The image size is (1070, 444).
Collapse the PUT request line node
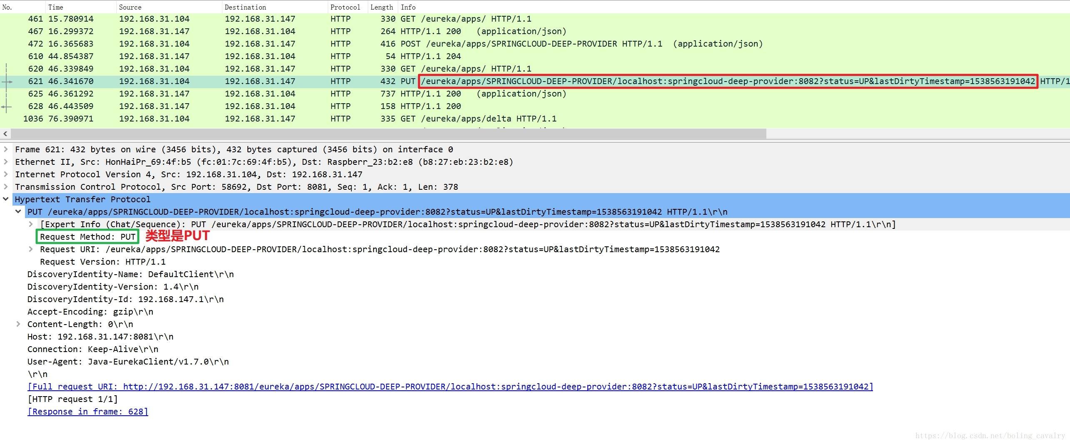(x=18, y=211)
